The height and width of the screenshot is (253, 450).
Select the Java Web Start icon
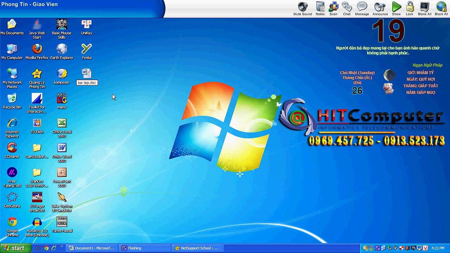(x=37, y=29)
